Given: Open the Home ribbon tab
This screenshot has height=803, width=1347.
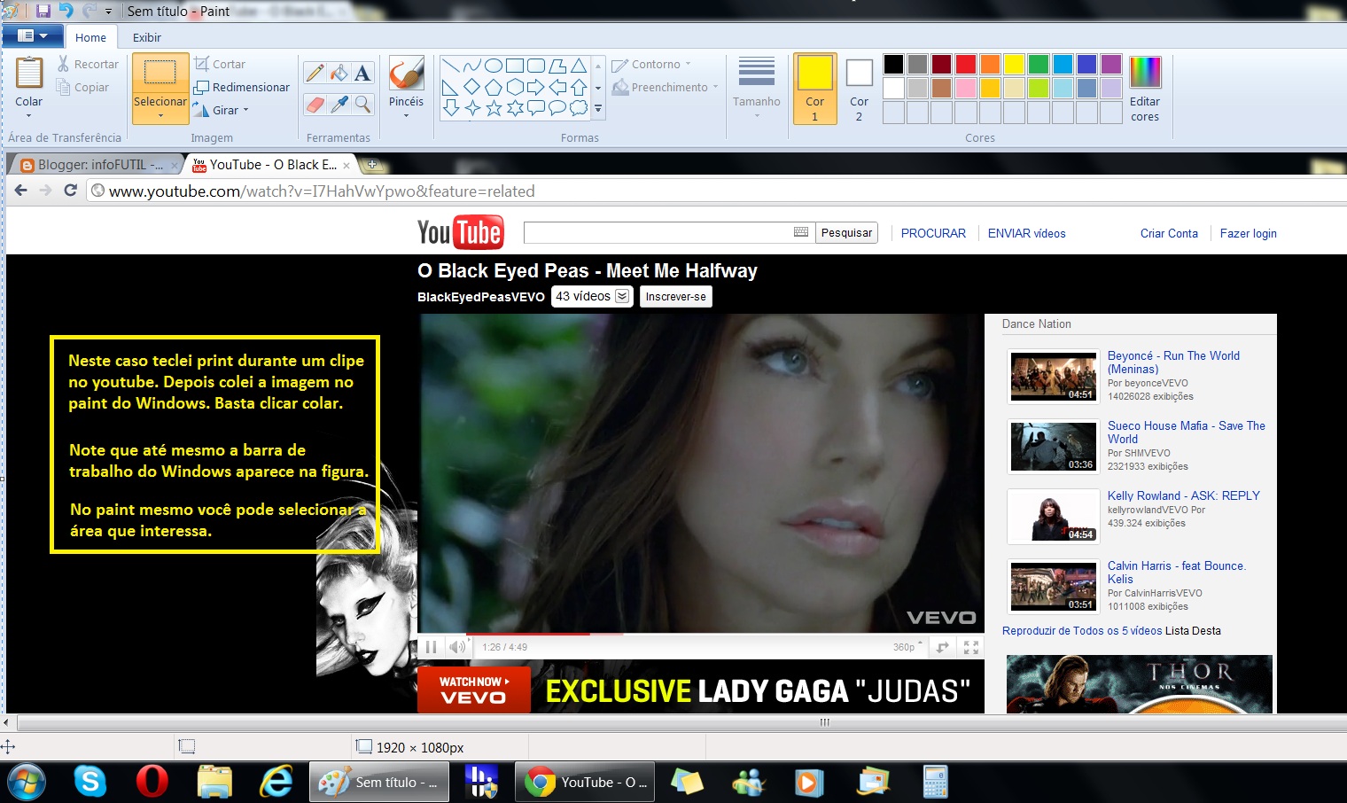Looking at the screenshot, I should coord(90,37).
